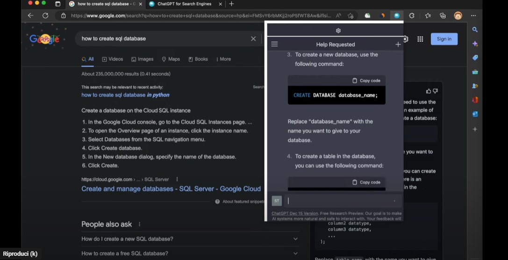
Task: Copy the CREATE DATABASE code
Action: coord(366,80)
